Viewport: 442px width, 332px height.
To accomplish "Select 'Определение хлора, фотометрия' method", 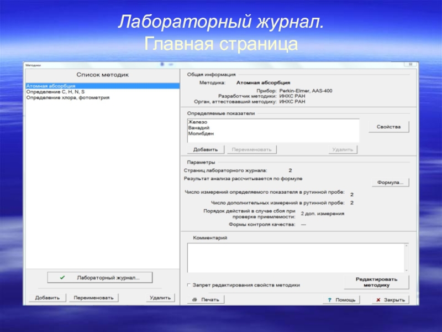I will pyautogui.click(x=103, y=97).
